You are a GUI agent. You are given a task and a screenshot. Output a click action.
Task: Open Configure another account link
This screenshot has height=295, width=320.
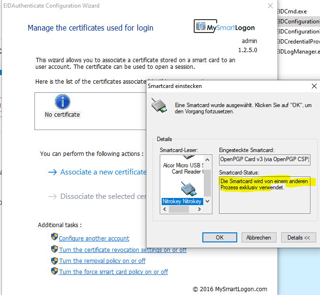pos(94,238)
